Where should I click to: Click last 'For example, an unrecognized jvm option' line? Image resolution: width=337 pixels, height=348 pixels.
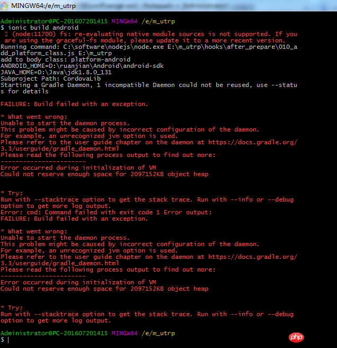coord(89,250)
